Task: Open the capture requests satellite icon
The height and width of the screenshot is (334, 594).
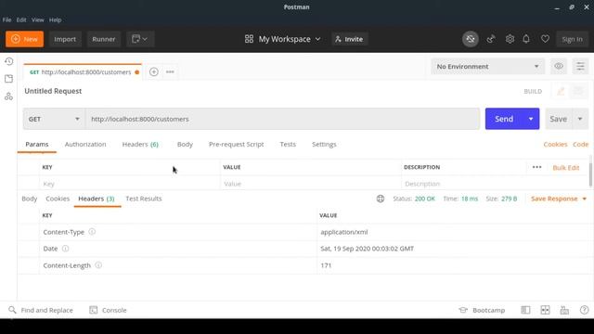Action: pyautogui.click(x=491, y=39)
